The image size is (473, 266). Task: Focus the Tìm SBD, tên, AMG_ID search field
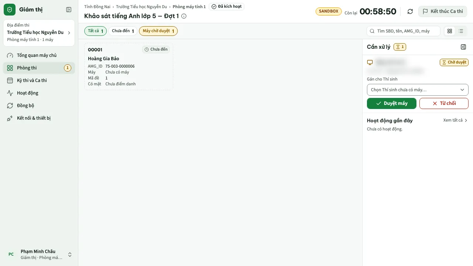tap(404, 31)
